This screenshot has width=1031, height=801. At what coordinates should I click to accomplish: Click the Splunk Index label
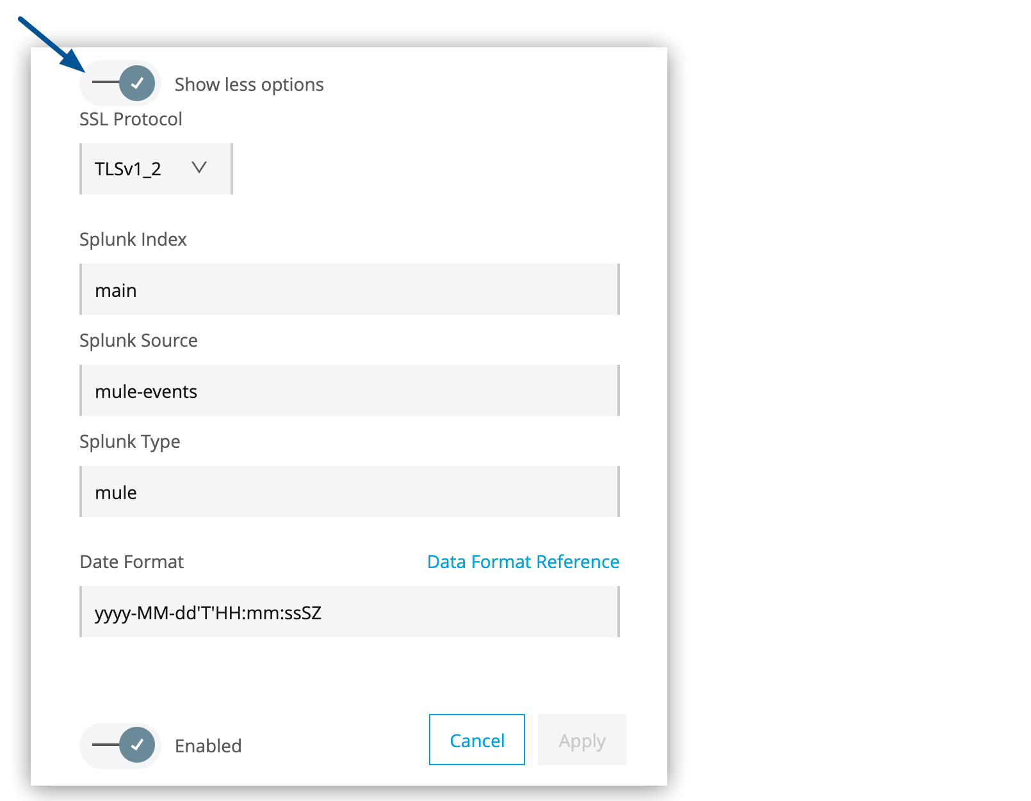(x=133, y=239)
